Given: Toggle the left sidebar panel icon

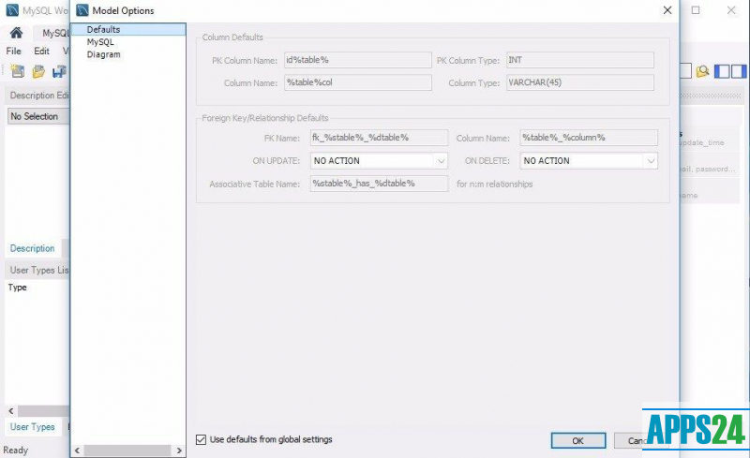Looking at the screenshot, I should pyautogui.click(x=722, y=71).
